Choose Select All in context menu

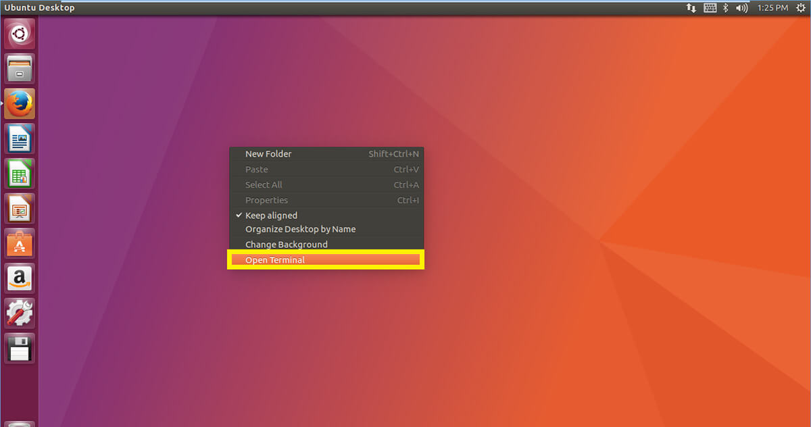(x=326, y=185)
